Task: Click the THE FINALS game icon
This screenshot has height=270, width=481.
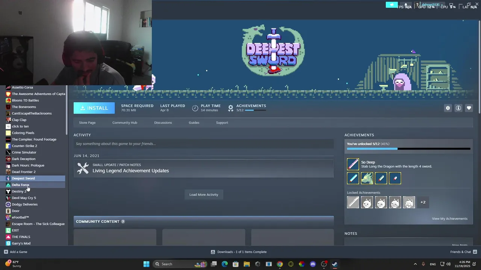Action: 8,237
